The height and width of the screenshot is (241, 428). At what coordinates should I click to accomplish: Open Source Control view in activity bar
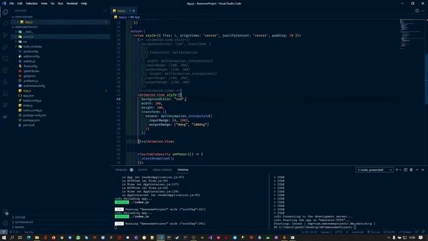[x=5, y=35]
